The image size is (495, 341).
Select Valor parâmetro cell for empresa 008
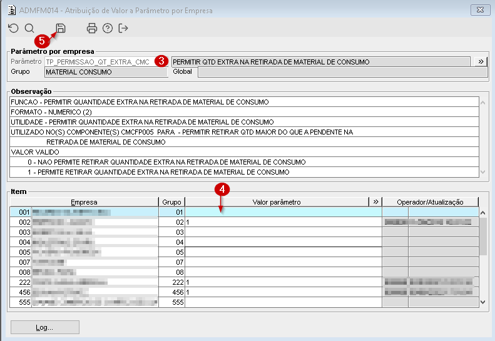[x=283, y=272]
